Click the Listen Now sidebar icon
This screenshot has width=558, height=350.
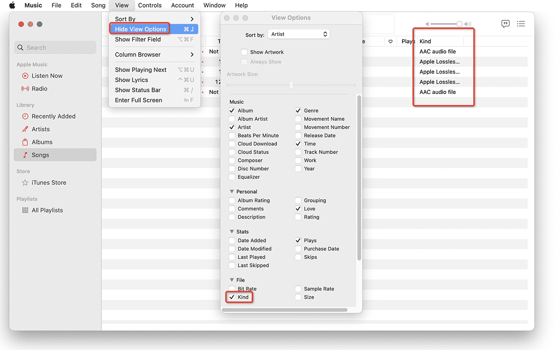[25, 76]
